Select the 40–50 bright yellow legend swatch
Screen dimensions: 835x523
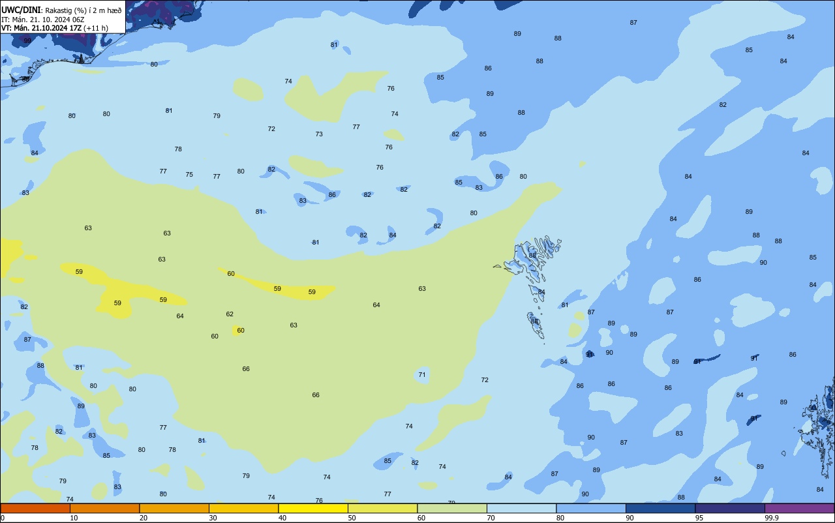point(313,508)
